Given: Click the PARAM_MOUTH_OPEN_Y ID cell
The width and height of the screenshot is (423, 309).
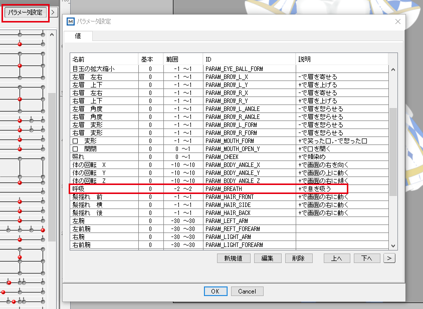Looking at the screenshot, I should tap(249, 149).
